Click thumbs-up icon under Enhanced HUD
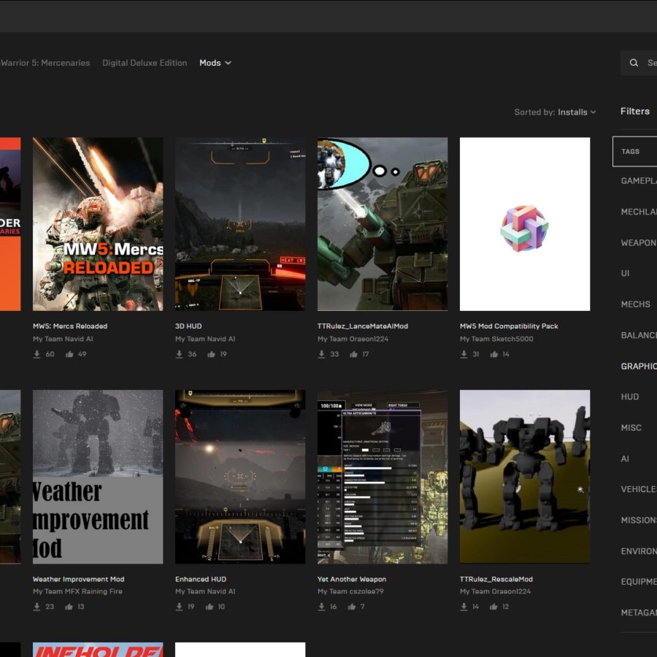The image size is (657, 657). tap(210, 607)
